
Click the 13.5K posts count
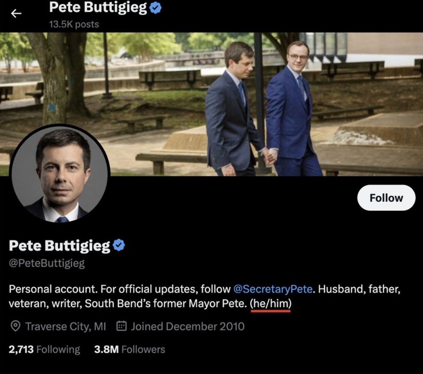74,24
